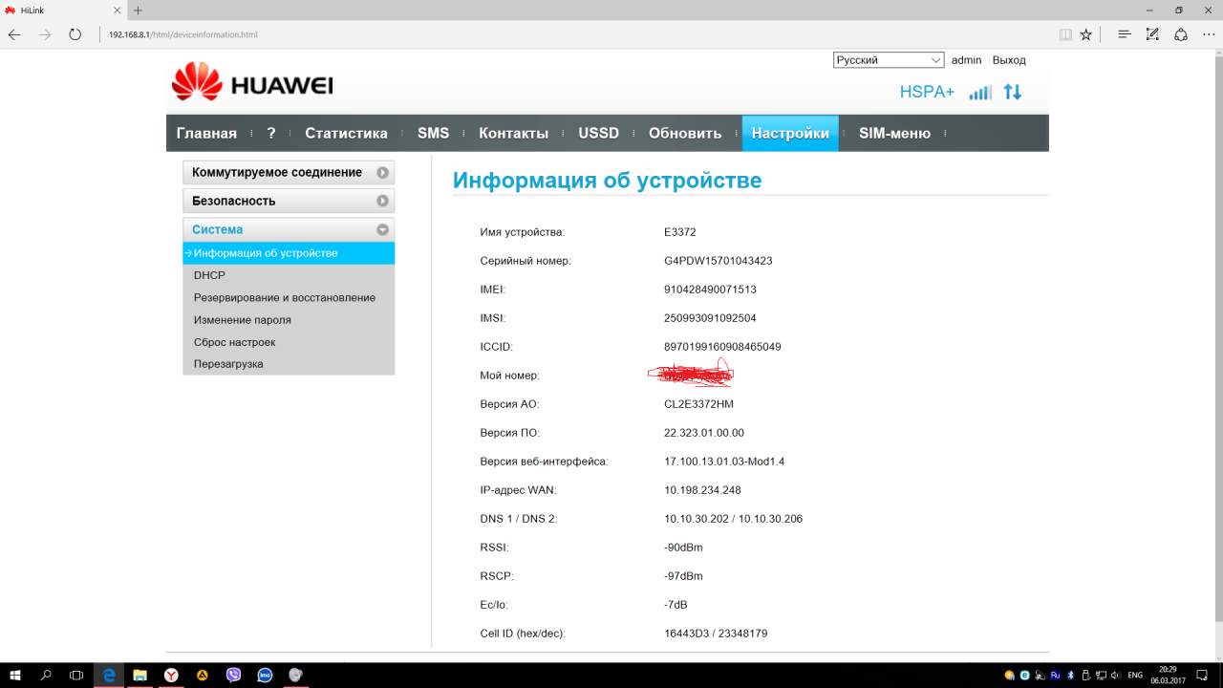Select the IMSI value 250993091092504
This screenshot has width=1223, height=688.
[710, 318]
